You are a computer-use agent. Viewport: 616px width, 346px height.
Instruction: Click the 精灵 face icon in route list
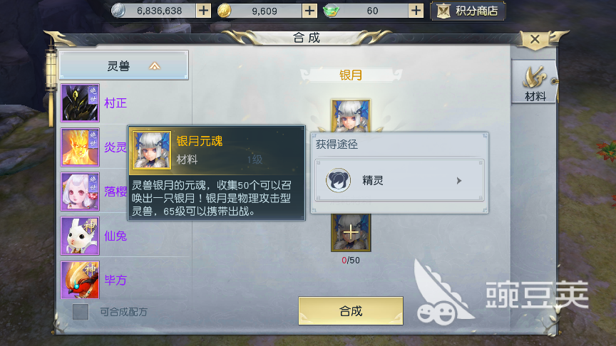(338, 180)
